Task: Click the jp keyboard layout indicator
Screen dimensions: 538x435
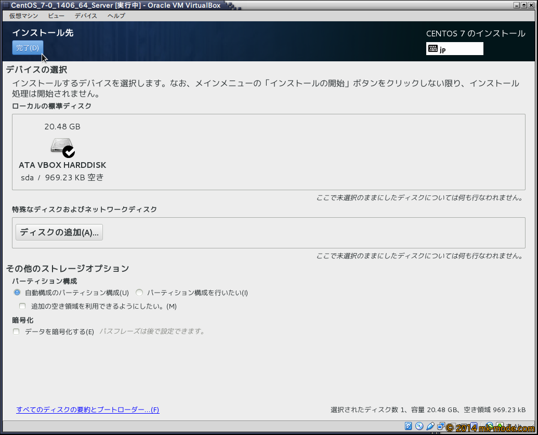Action: click(x=454, y=49)
